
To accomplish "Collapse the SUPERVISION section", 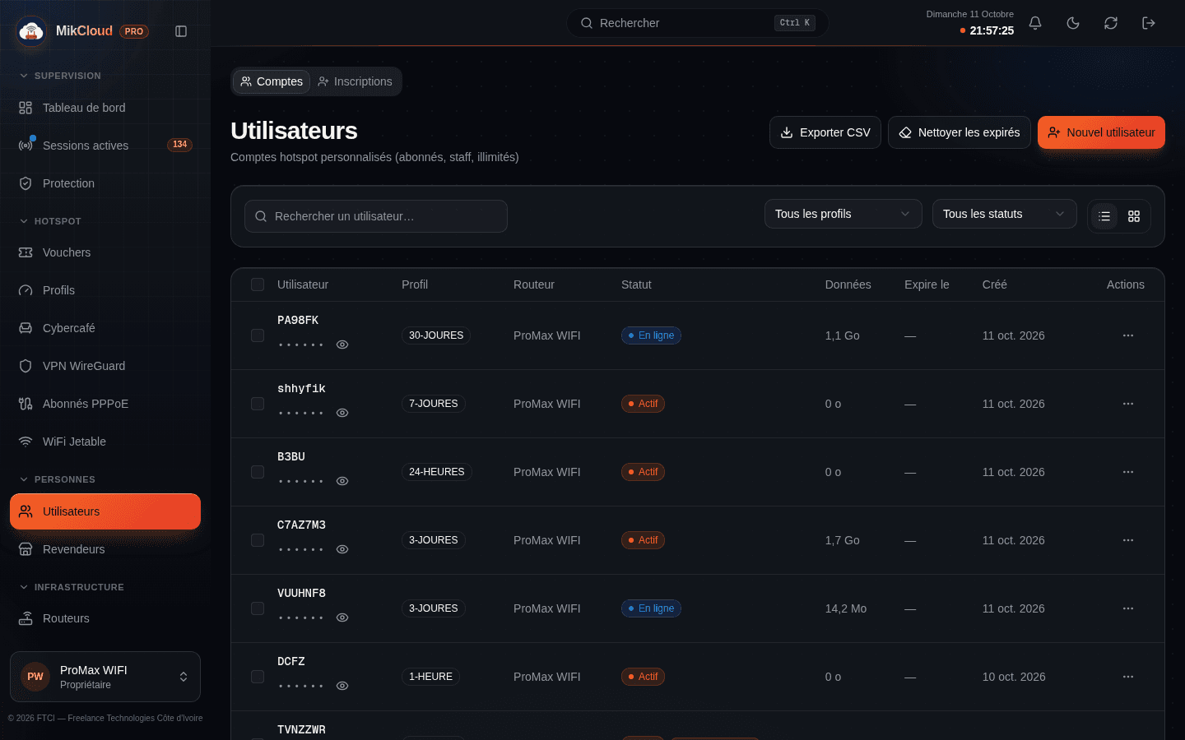I will click(x=60, y=76).
